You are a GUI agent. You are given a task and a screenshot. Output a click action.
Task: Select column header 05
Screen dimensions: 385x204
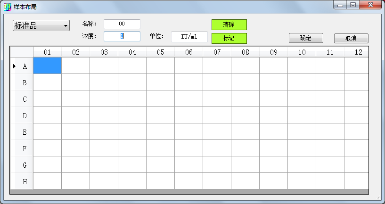click(160, 52)
